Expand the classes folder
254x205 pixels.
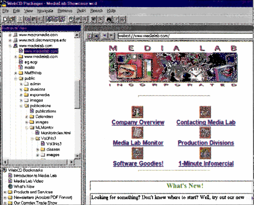[x=38, y=149]
